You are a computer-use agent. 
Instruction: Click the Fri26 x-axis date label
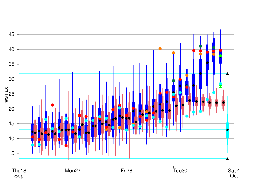[x=126, y=171]
